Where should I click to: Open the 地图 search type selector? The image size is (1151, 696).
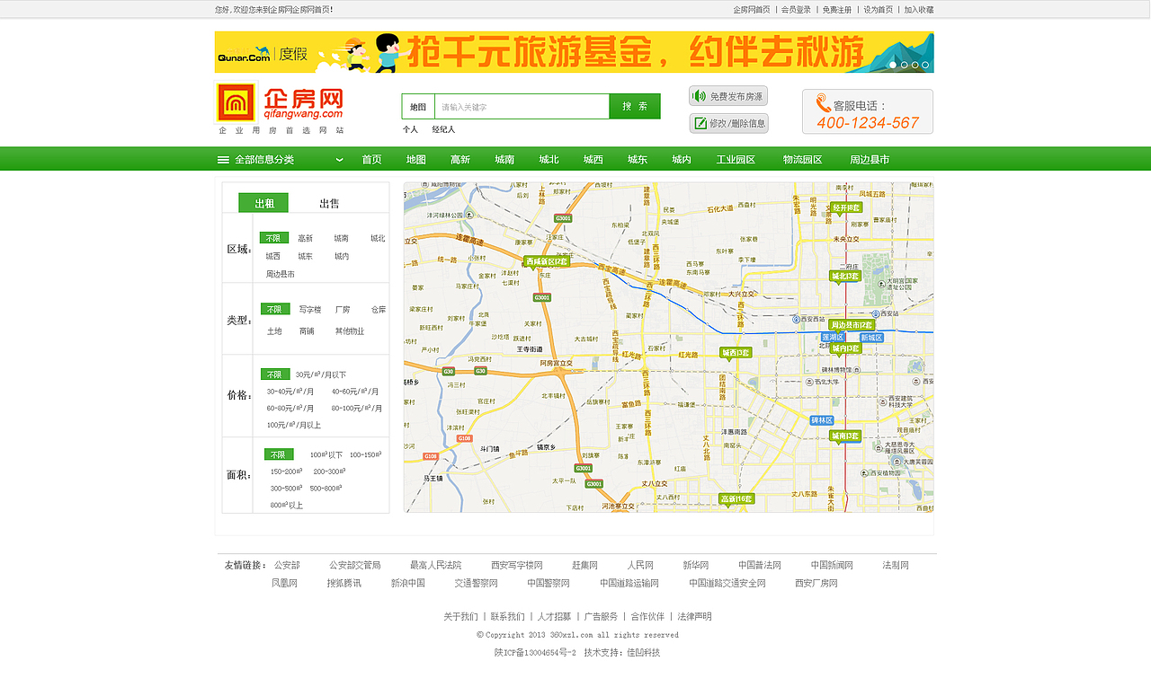(418, 107)
